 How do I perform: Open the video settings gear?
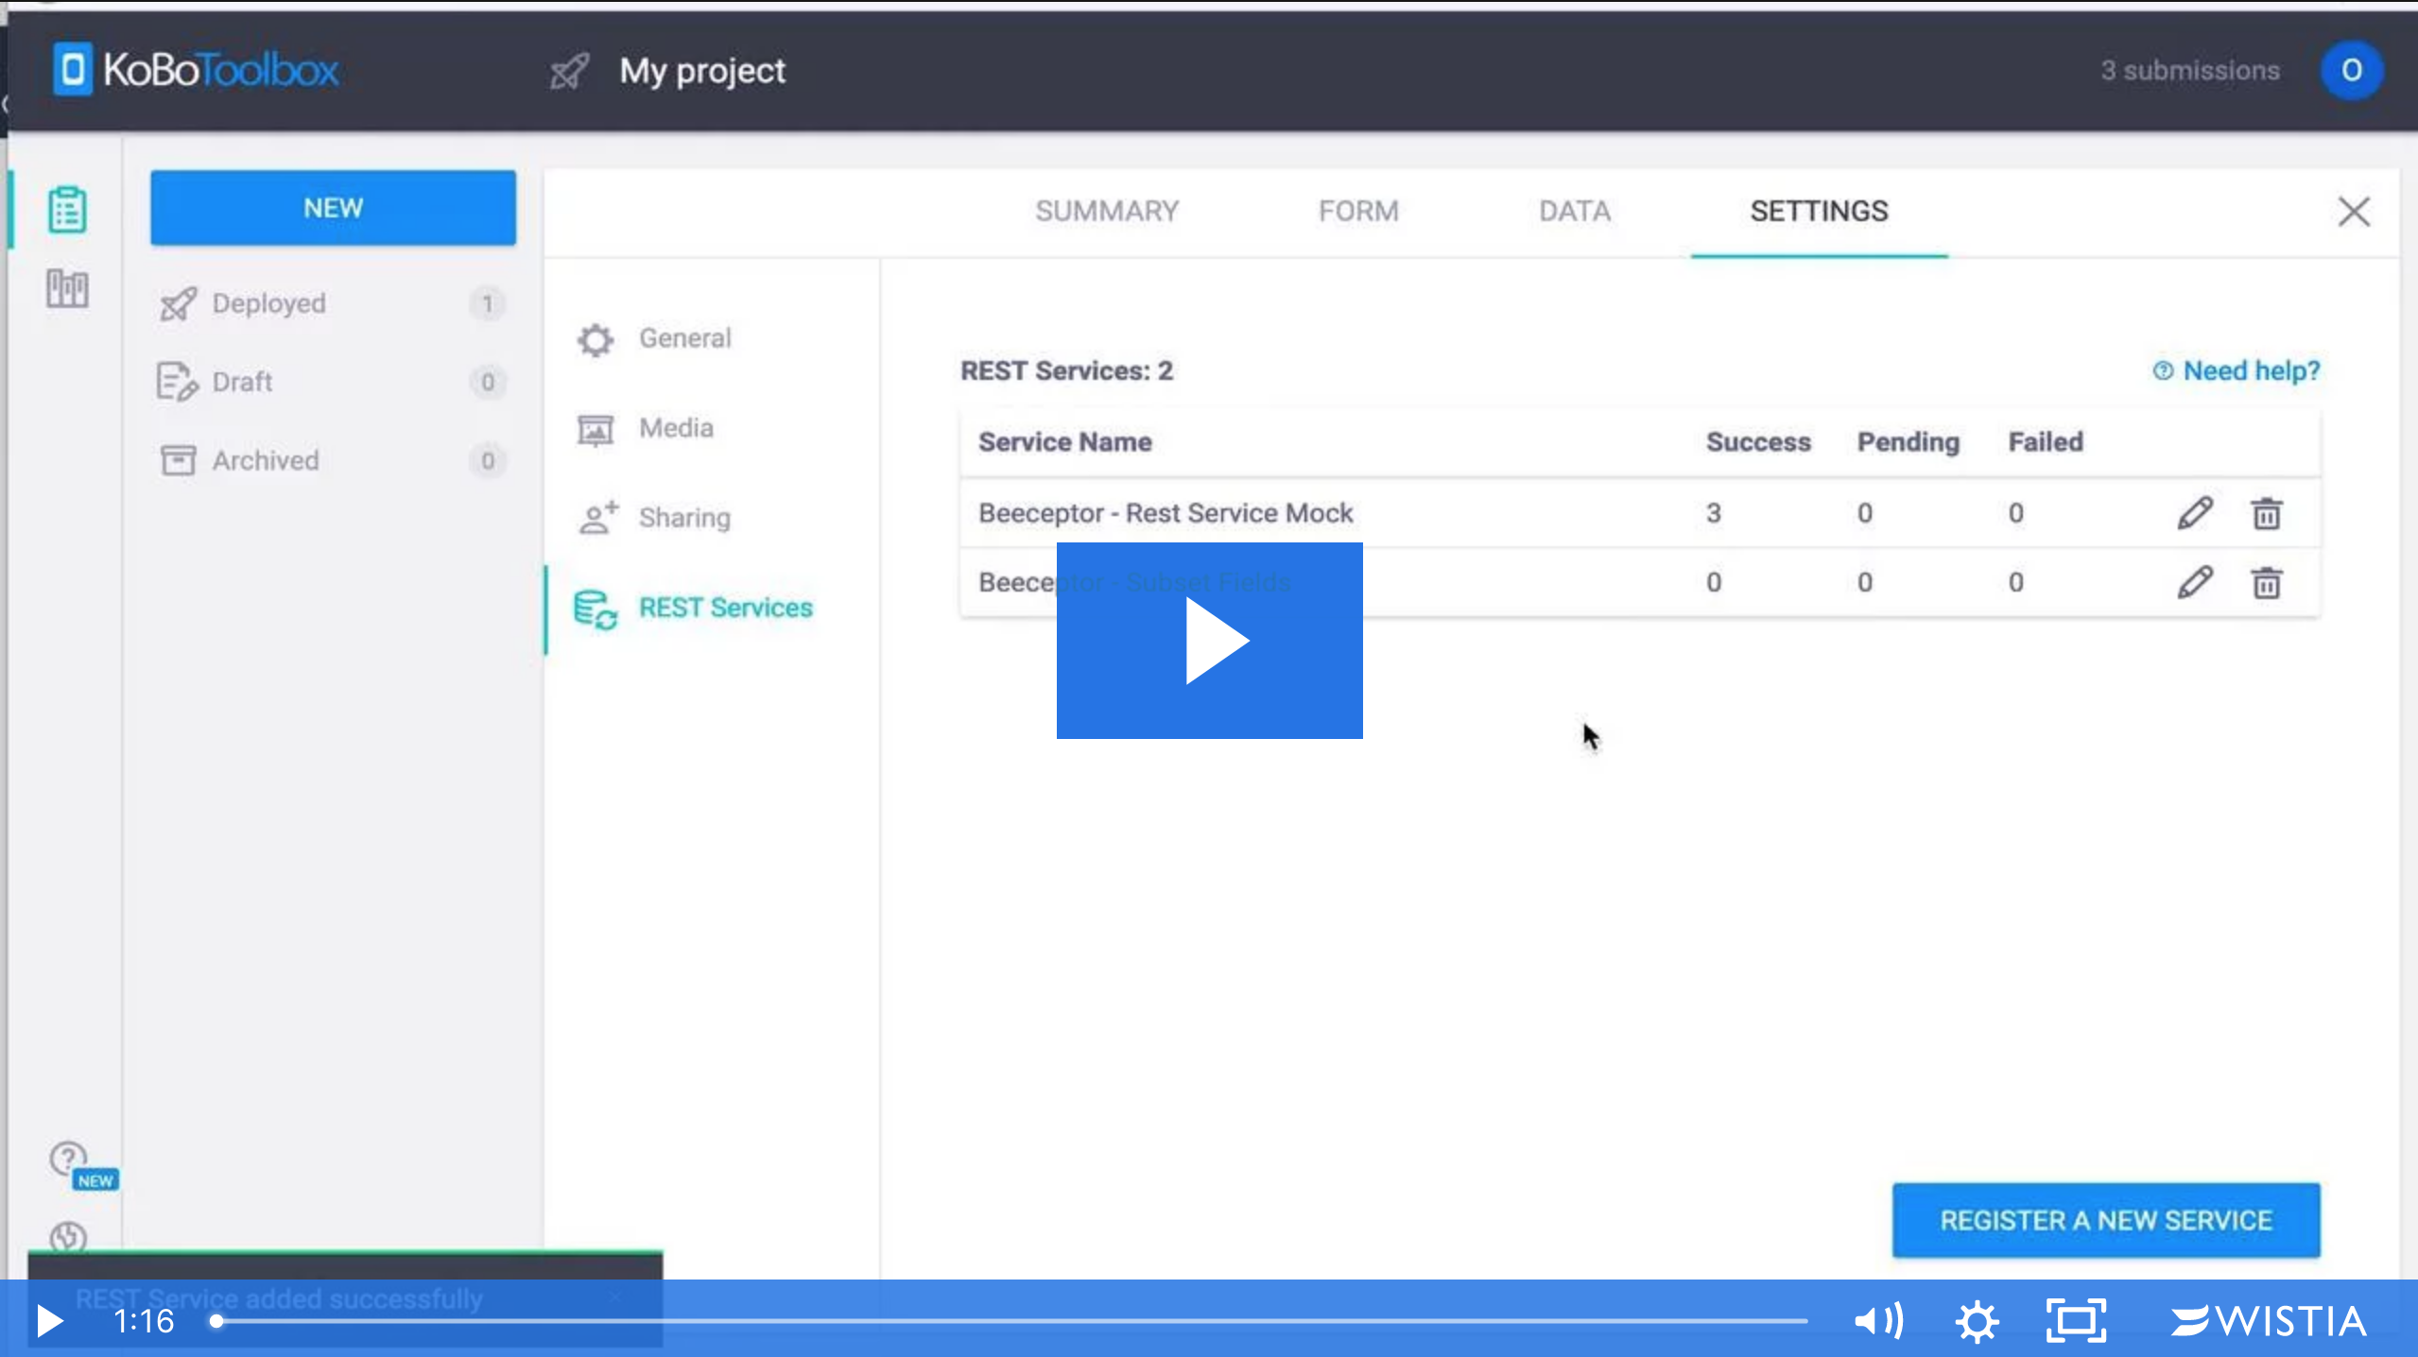click(1977, 1321)
